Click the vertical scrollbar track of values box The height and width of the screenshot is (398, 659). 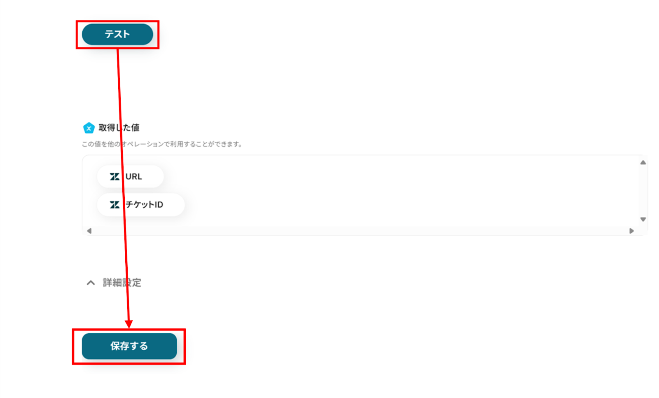tap(643, 191)
